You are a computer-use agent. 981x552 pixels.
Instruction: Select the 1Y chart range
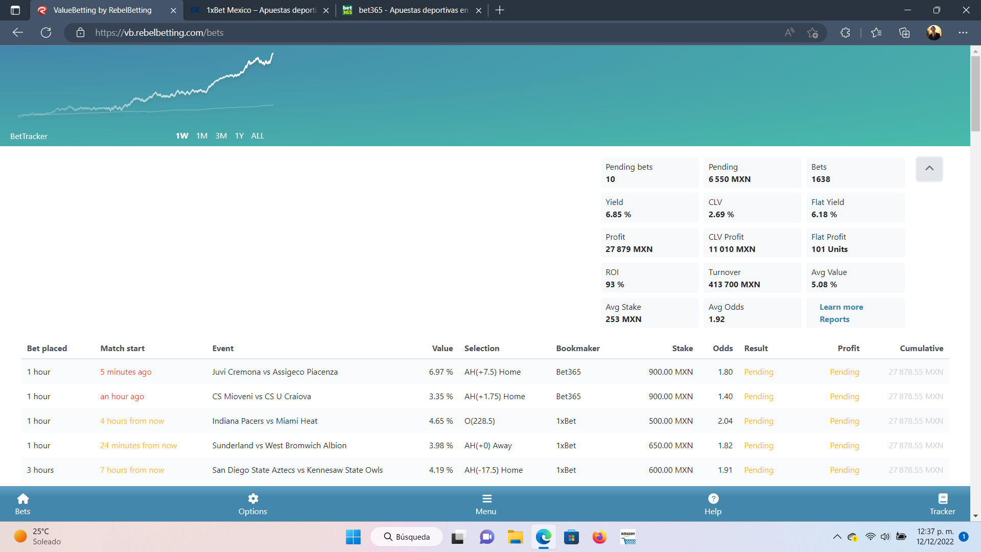(239, 136)
